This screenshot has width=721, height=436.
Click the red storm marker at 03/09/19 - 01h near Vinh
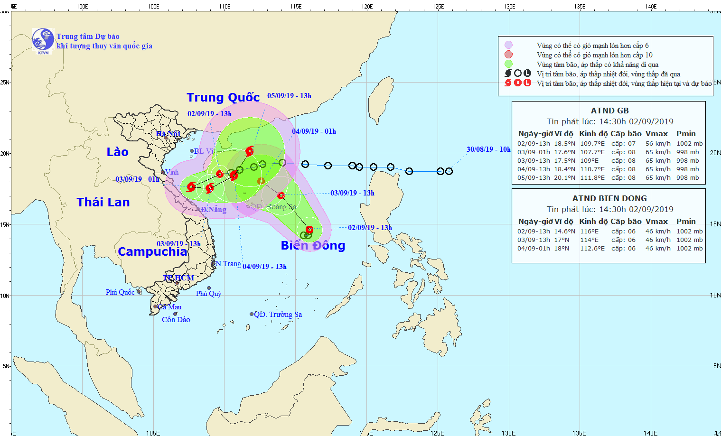[191, 187]
